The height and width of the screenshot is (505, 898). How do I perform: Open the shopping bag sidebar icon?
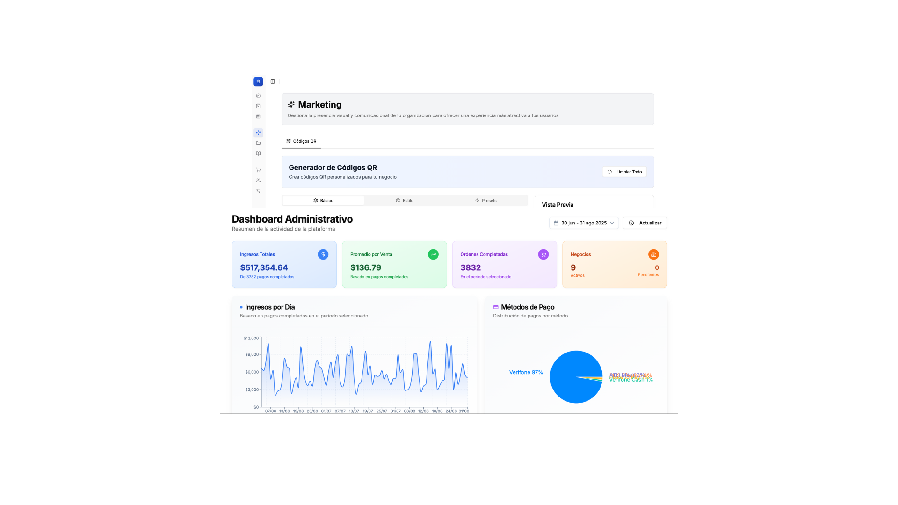pyautogui.click(x=258, y=106)
